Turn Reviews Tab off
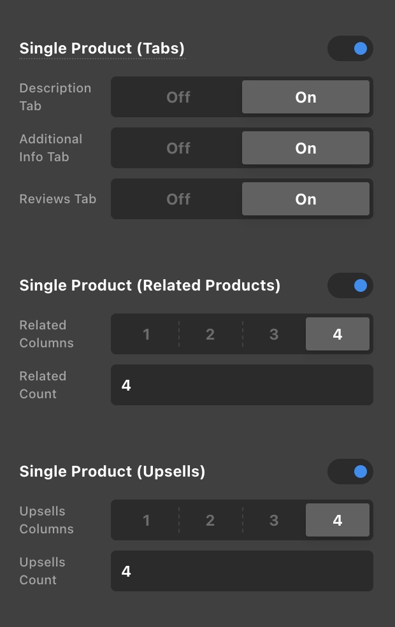395x627 pixels. click(178, 199)
